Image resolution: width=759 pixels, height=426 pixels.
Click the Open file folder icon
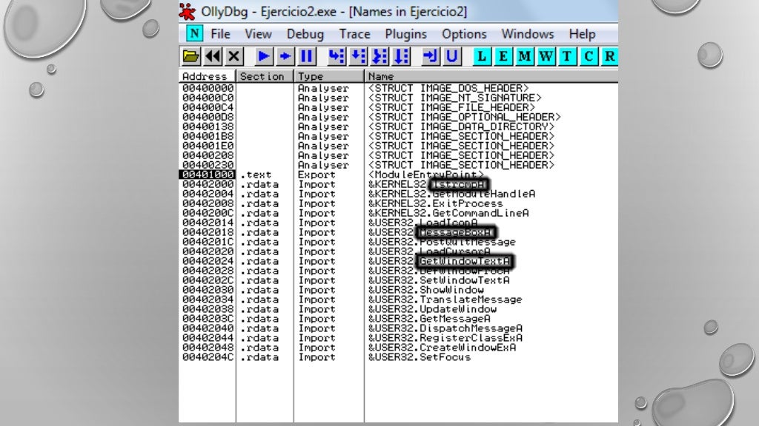[x=190, y=56]
